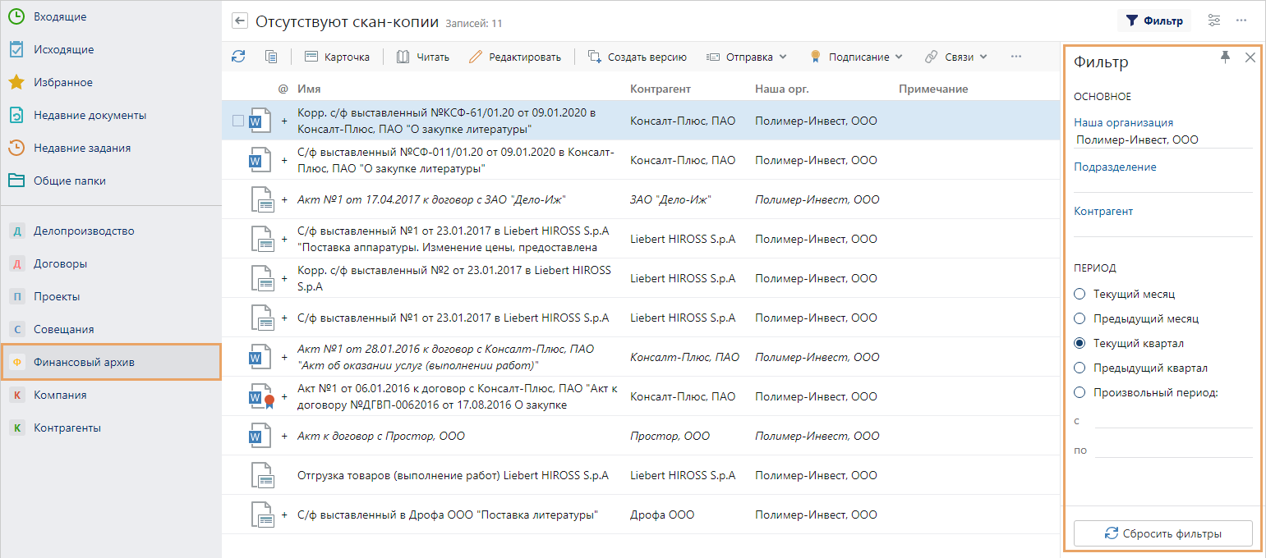
Task: Open the Договоры module in sidebar
Action: click(60, 263)
